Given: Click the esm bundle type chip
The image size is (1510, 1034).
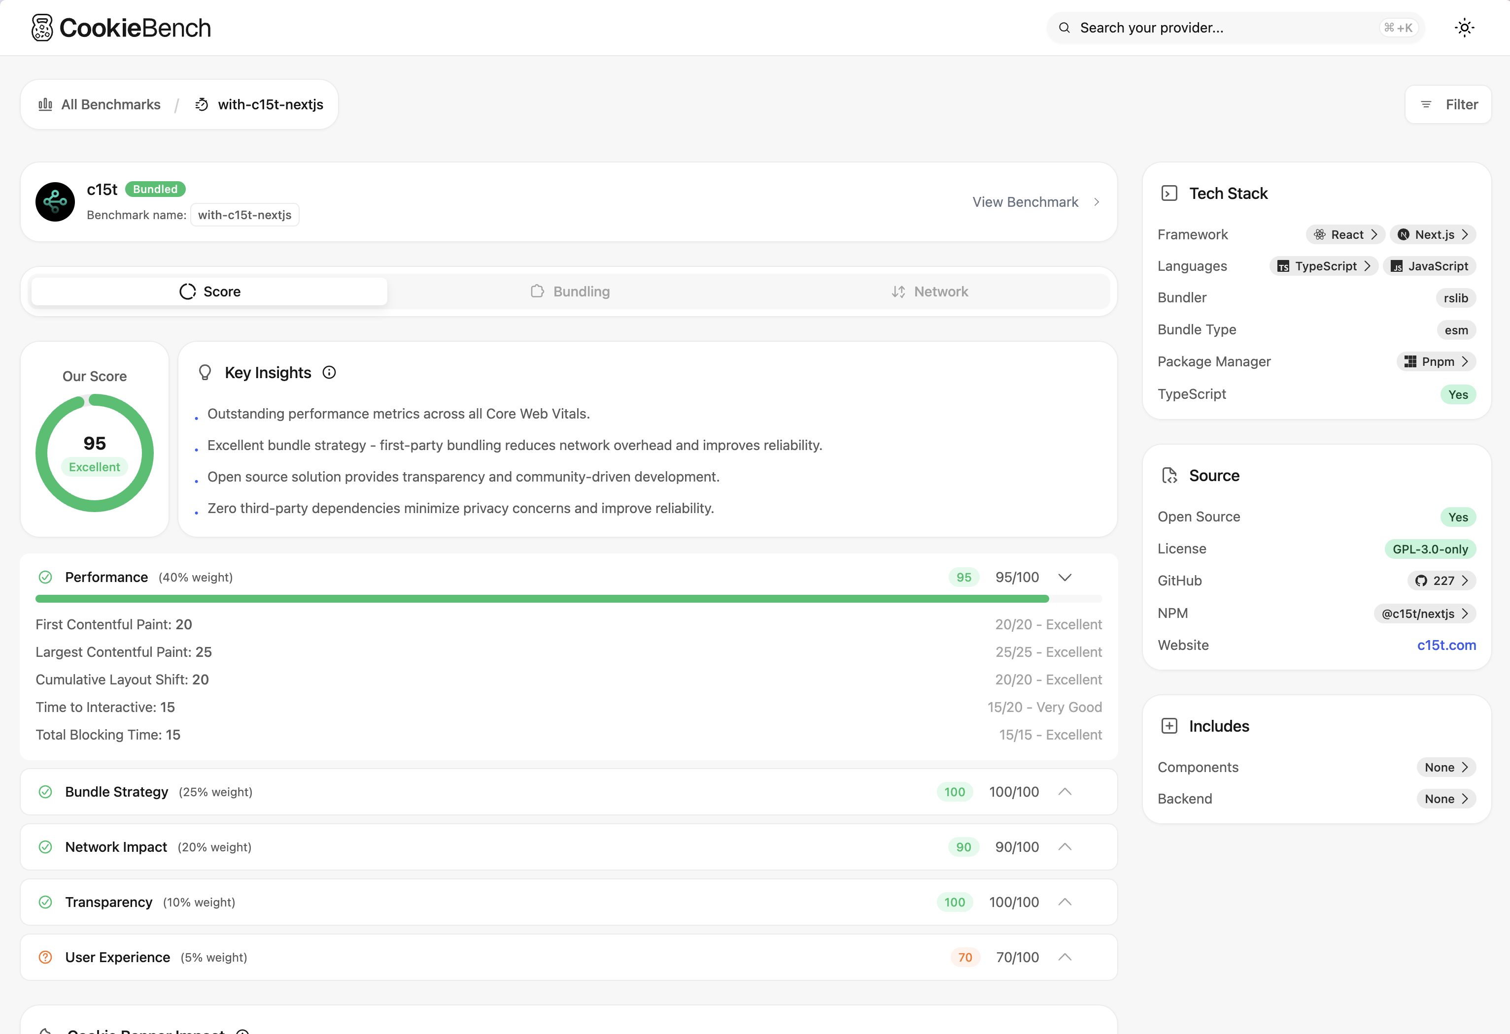Looking at the screenshot, I should (x=1456, y=330).
